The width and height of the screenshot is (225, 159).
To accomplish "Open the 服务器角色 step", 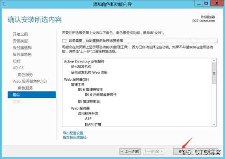I will click(x=22, y=54).
